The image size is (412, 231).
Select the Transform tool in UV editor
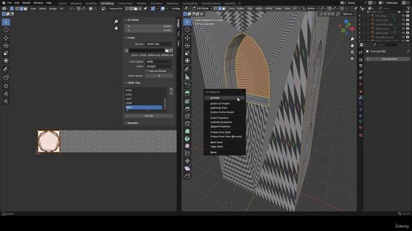click(6, 61)
